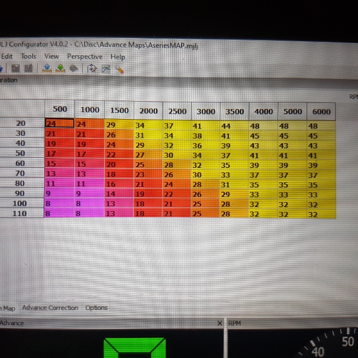This screenshot has width=358, height=358.
Task: Switch to the Options tab
Action: 97,308
